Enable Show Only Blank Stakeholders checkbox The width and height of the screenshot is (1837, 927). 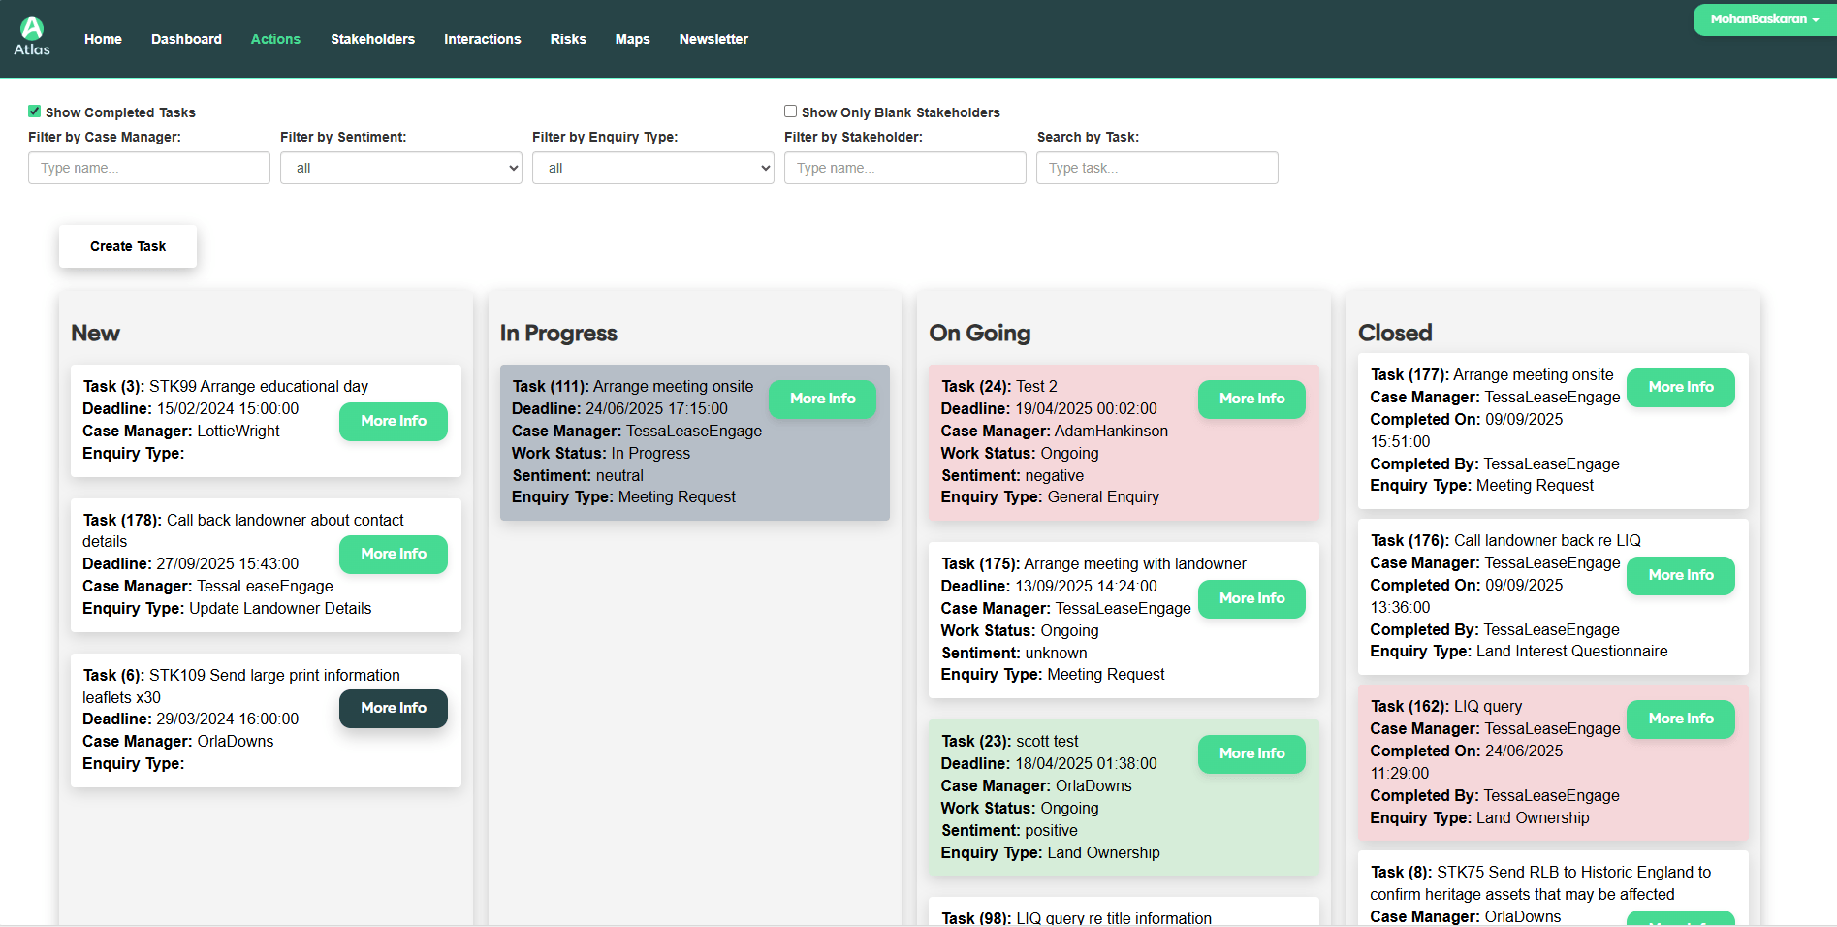pos(790,112)
